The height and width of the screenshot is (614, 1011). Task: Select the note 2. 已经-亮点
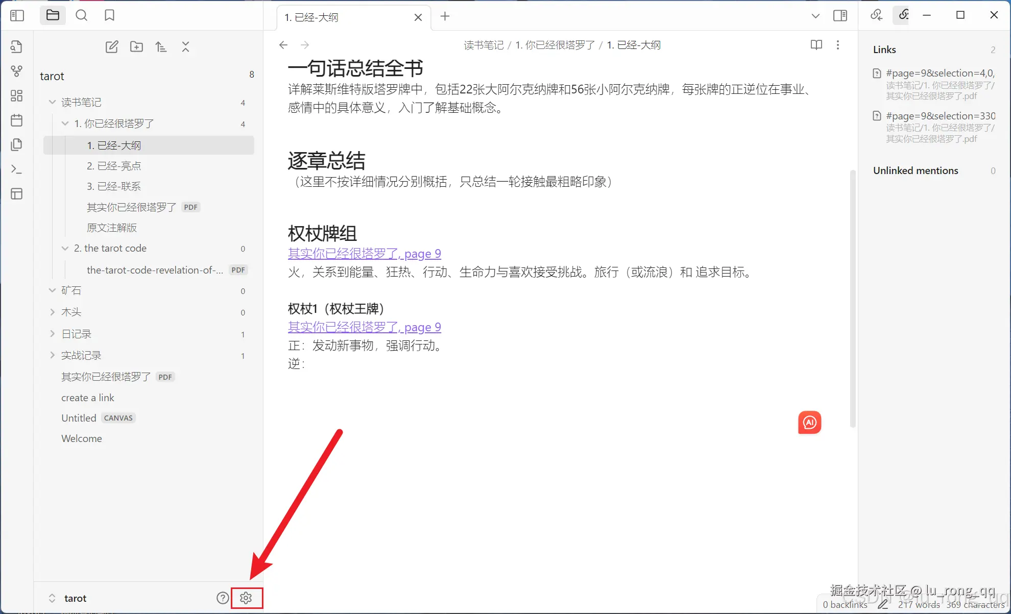(x=114, y=165)
